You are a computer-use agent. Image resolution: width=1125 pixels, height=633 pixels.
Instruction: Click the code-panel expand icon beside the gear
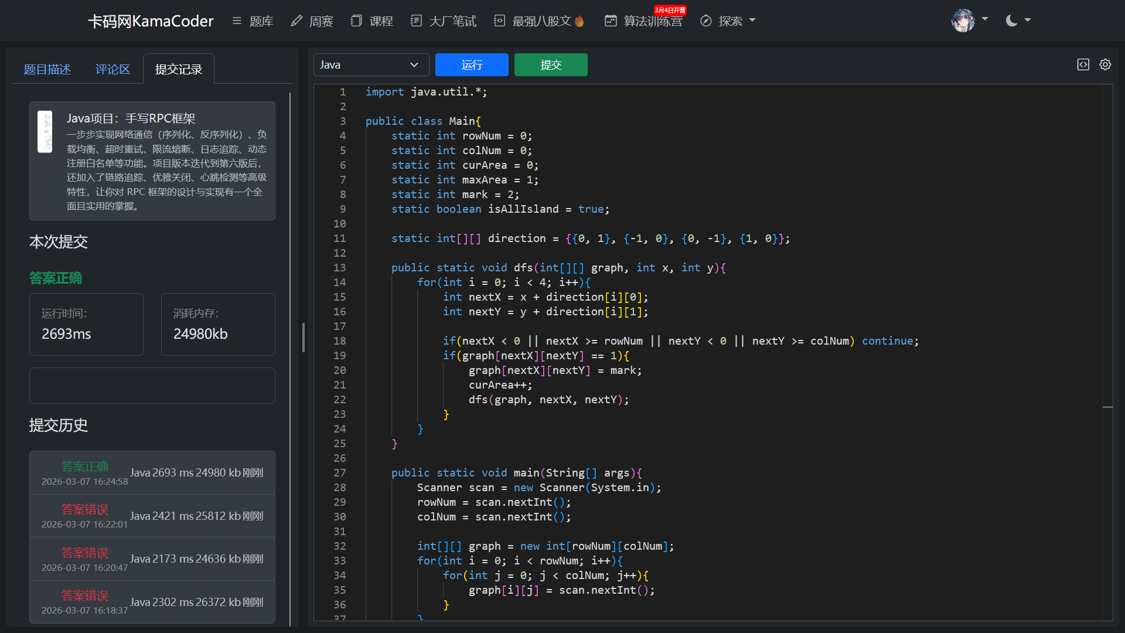tap(1083, 64)
